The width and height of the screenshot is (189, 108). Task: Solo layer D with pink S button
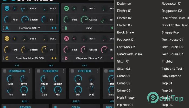tap(74, 39)
